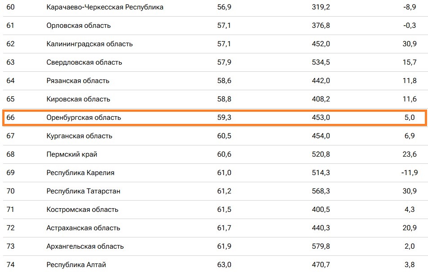Click the Орловская область region cell

tap(78, 26)
